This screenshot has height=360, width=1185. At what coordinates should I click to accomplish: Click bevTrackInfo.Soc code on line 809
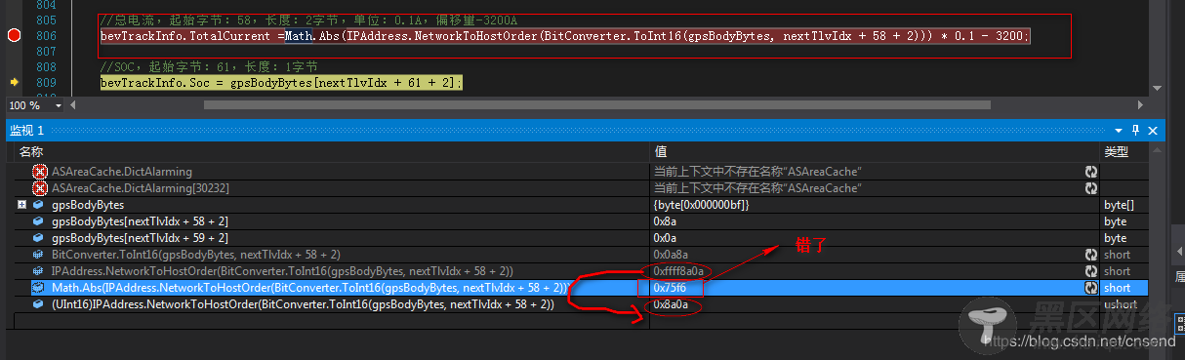pos(156,83)
